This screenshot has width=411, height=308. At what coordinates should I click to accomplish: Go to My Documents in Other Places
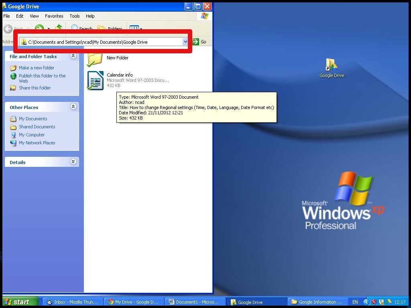(x=33, y=119)
